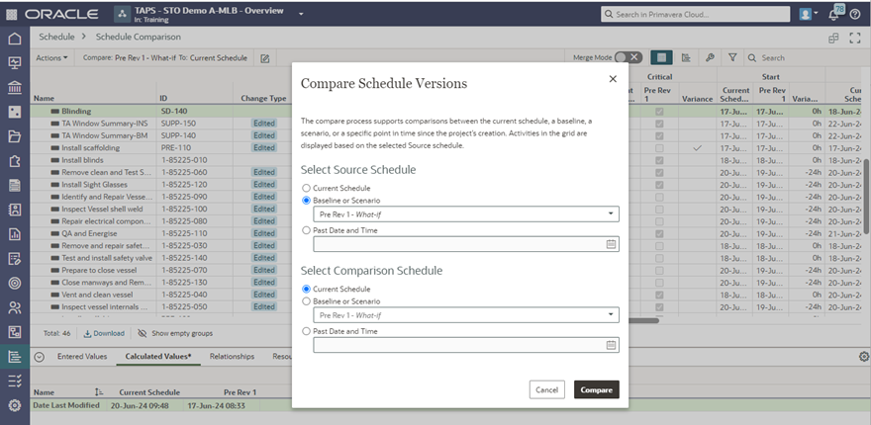Select comparison Past Date and Time radio
Image resolution: width=871 pixels, height=425 pixels.
pos(306,331)
